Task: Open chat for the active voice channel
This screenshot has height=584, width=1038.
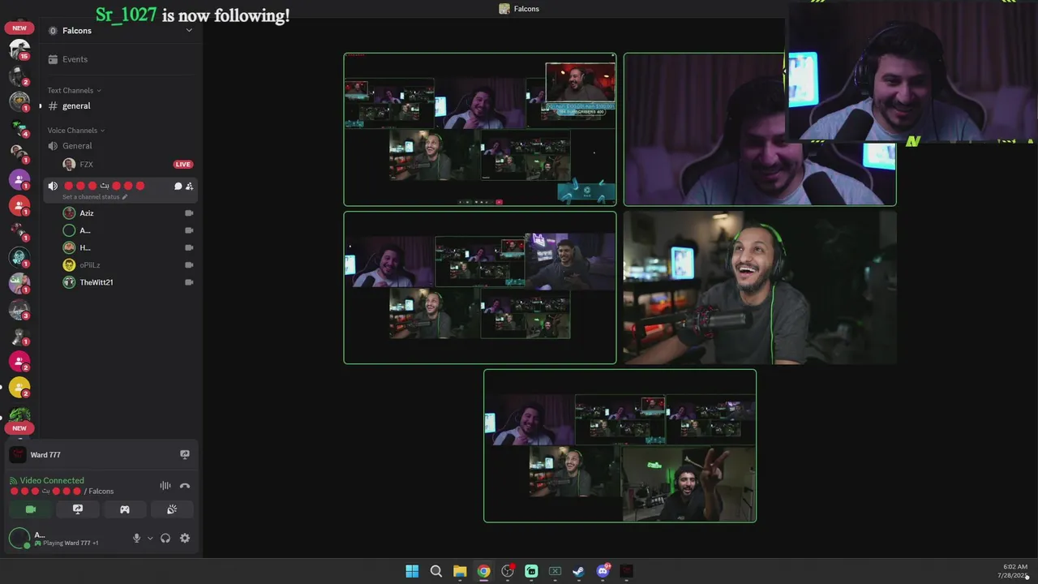Action: point(178,187)
